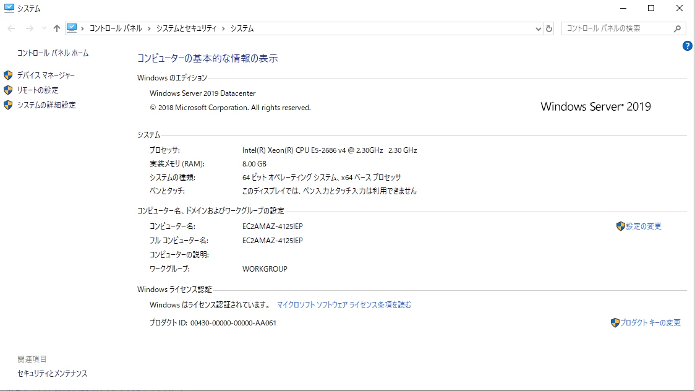Open help with blue question icon
This screenshot has width=695, height=391.
pyautogui.click(x=687, y=46)
